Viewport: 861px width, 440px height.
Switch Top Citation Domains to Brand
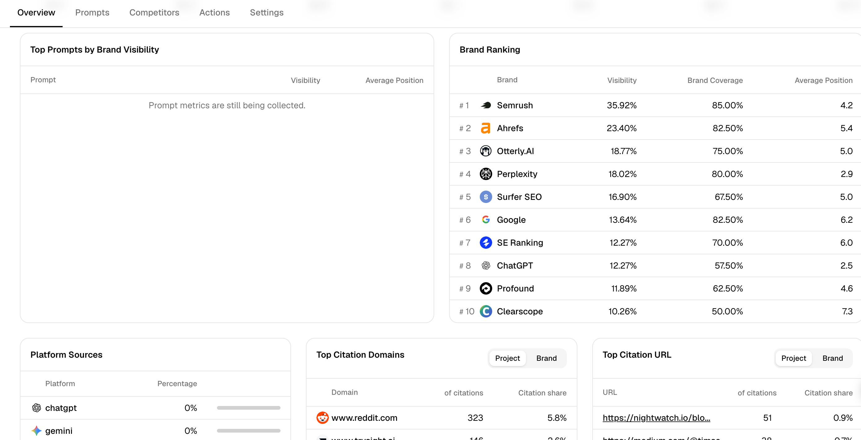546,358
